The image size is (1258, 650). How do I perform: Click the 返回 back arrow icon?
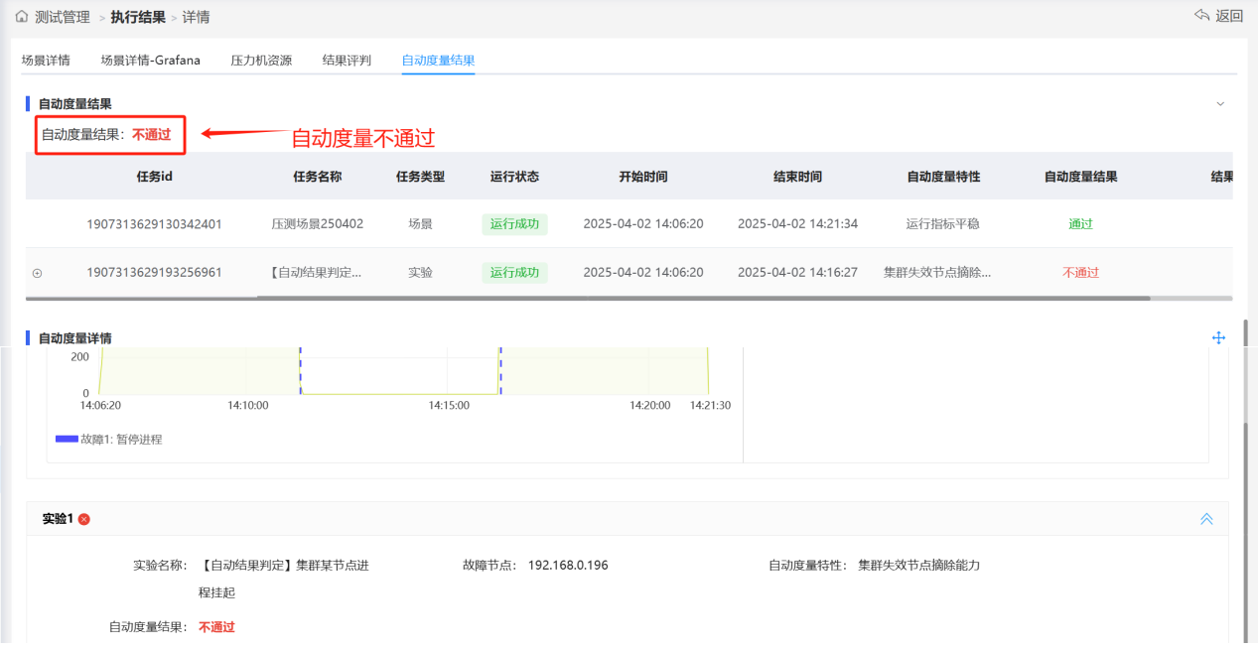(x=1201, y=15)
